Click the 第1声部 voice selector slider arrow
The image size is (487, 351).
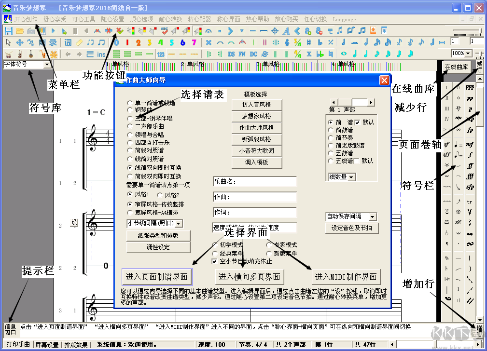(x=371, y=102)
